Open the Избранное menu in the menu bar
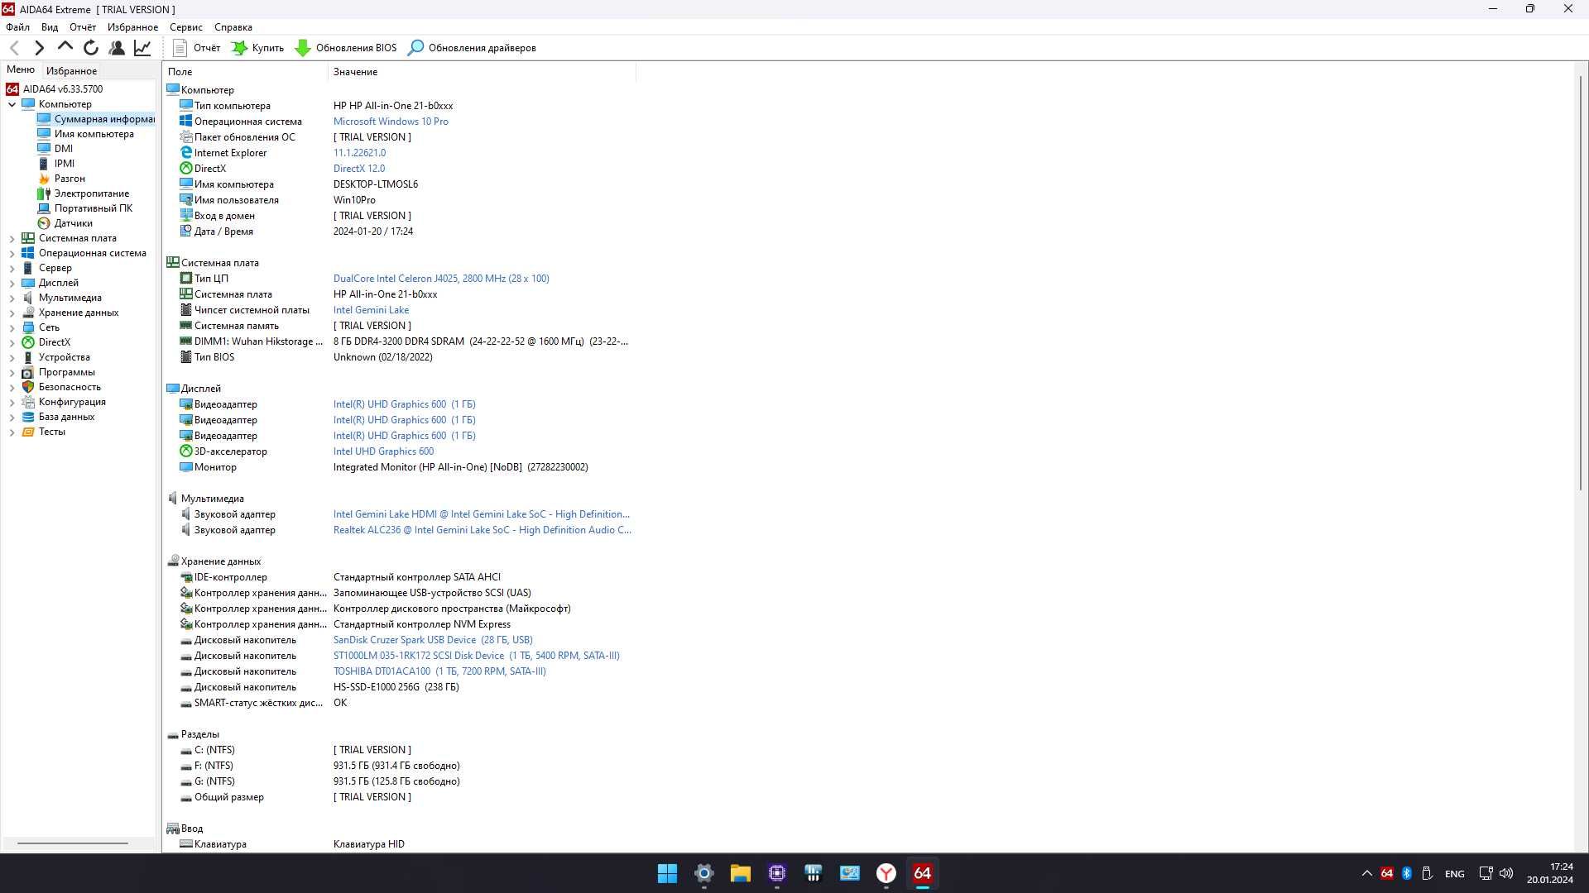Viewport: 1589px width, 893px height. pos(132,27)
